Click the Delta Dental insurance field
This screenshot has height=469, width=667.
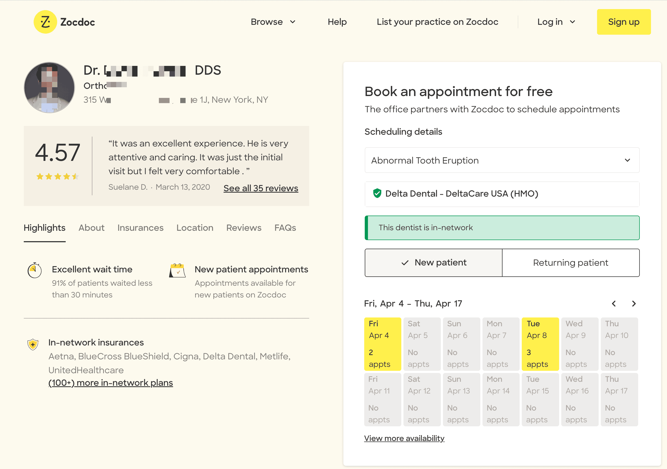502,194
